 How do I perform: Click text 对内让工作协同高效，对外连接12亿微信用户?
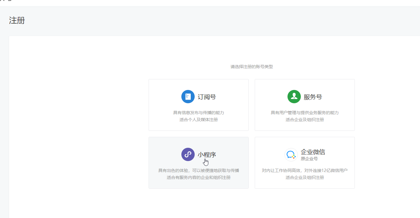click(x=305, y=170)
